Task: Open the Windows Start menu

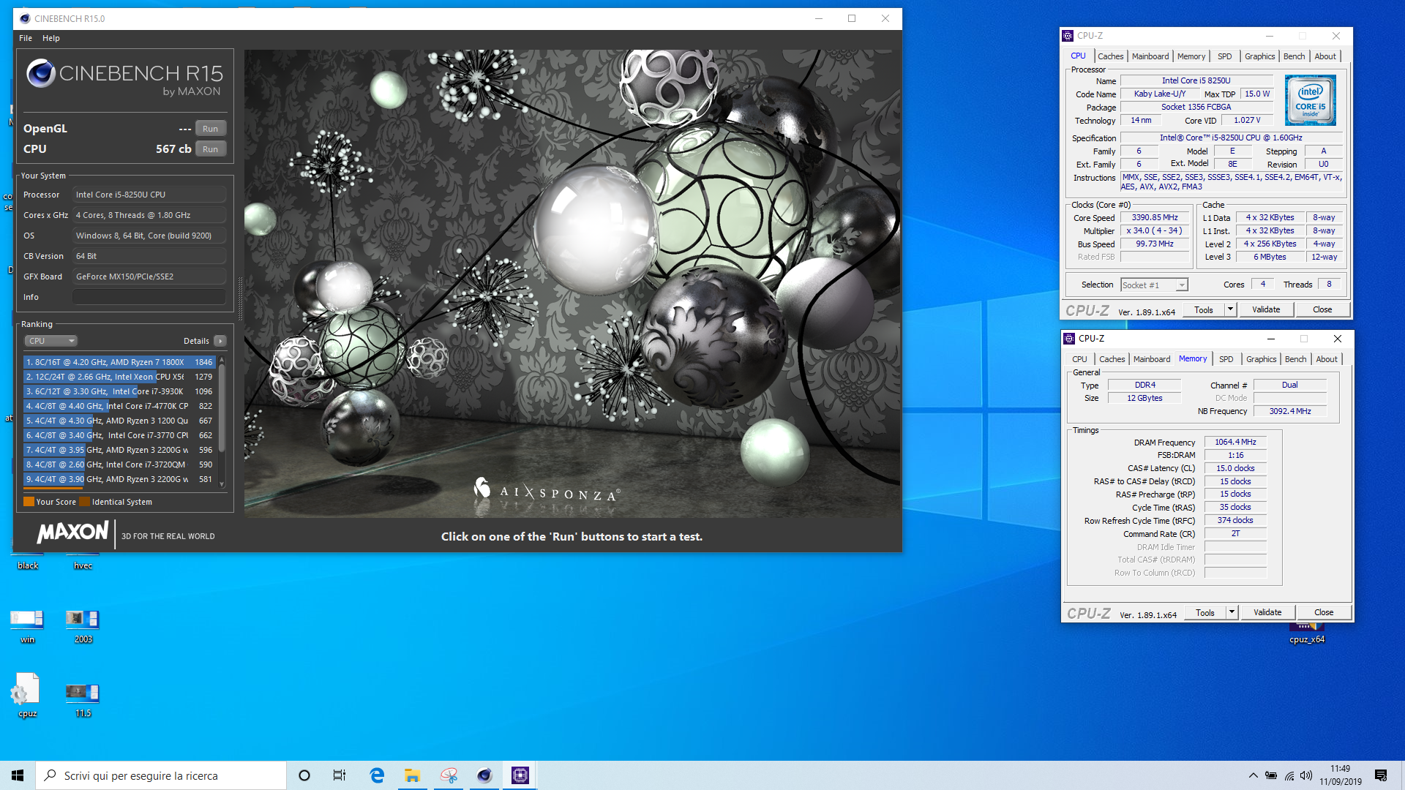Action: [x=18, y=775]
